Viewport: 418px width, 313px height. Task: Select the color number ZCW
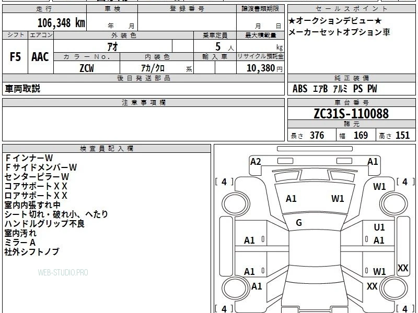click(87, 68)
